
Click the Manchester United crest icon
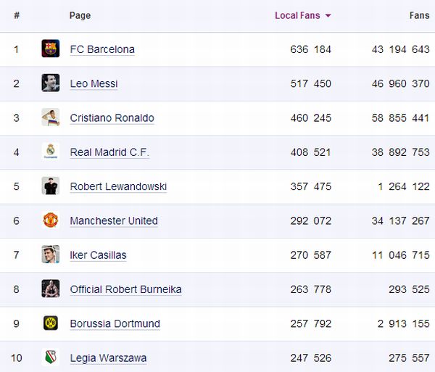(x=50, y=220)
